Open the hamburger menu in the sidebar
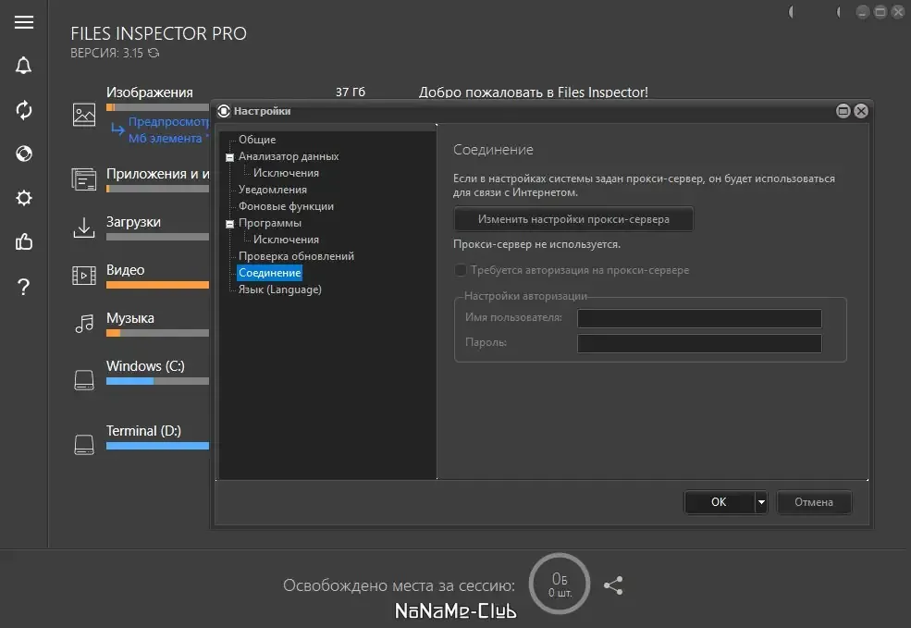The image size is (911, 628). (x=24, y=22)
